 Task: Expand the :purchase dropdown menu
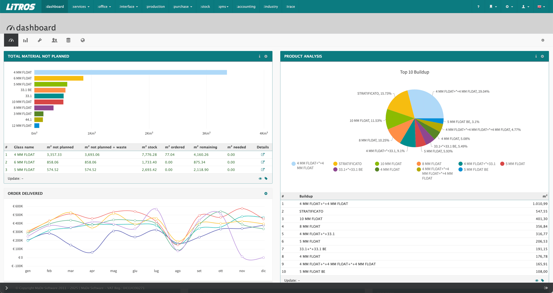click(x=182, y=7)
